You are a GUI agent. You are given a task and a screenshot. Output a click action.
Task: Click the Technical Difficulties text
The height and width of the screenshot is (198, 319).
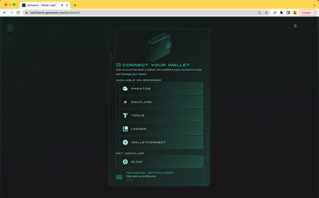pyautogui.click(x=150, y=173)
